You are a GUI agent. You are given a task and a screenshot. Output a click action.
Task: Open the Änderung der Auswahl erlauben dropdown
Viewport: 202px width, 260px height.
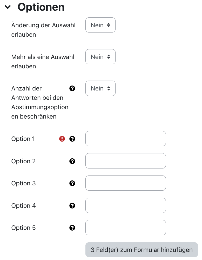point(100,25)
